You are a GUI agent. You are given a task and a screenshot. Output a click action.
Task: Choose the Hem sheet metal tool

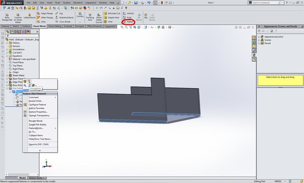coord(42,22)
